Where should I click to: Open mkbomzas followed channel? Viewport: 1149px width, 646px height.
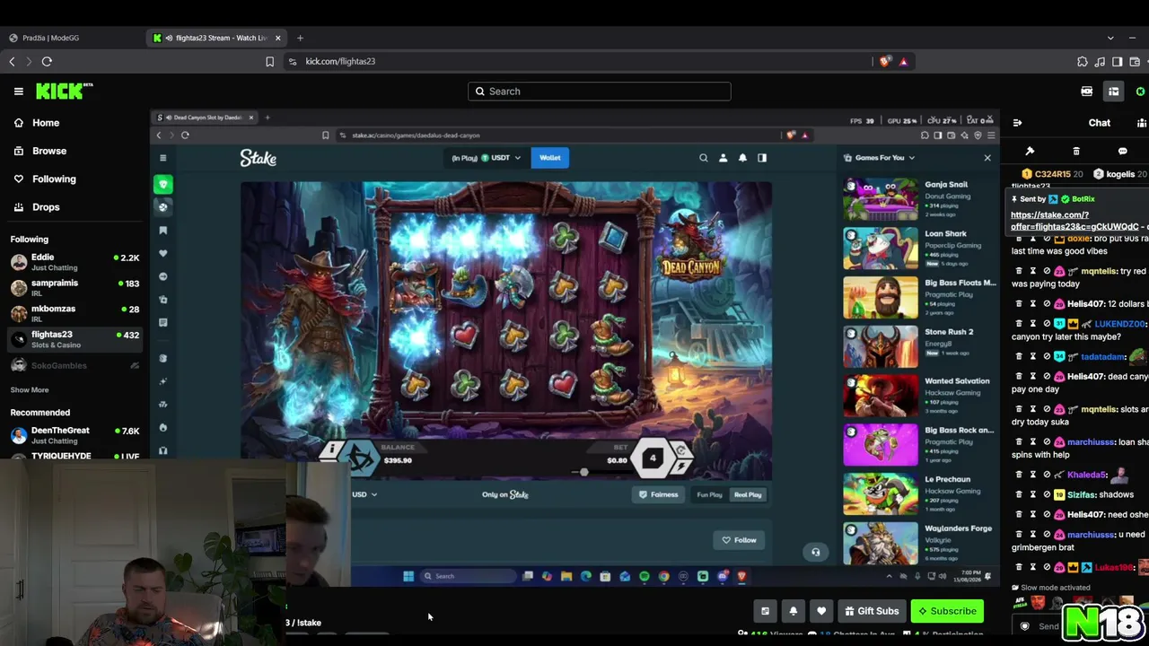[75, 313]
